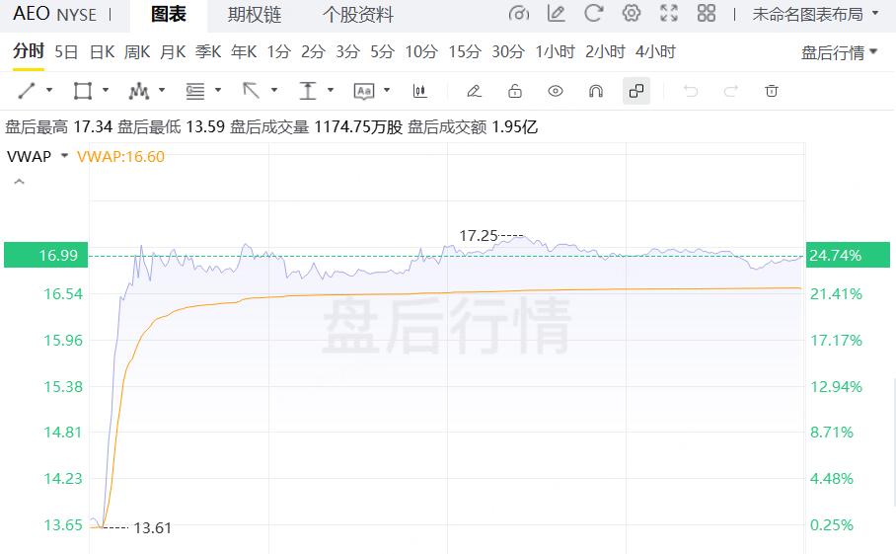Select 10分 interval
The image size is (896, 554).
(421, 52)
